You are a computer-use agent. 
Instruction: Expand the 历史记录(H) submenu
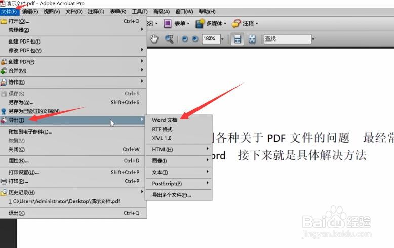73,192
